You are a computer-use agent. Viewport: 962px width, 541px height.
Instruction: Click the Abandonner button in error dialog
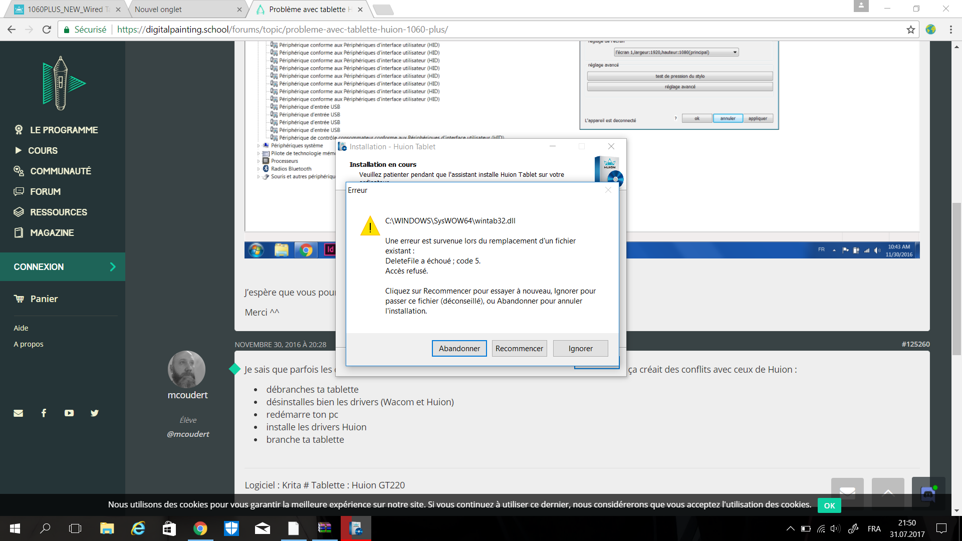coord(459,349)
